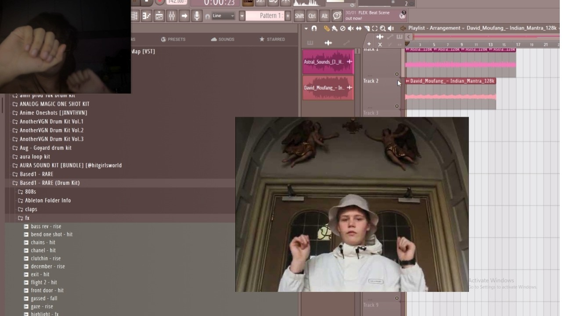The image size is (562, 316).
Task: Click the playlist overview scrollbar at top
Action: (x=485, y=37)
